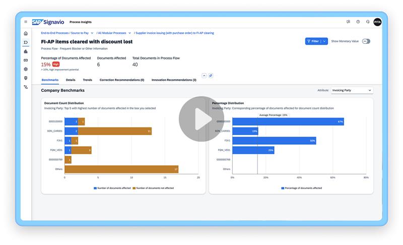Image resolution: width=403 pixels, height=245 pixels.
Task: Open the sidebar settings gear icon
Action: click(x=26, y=69)
